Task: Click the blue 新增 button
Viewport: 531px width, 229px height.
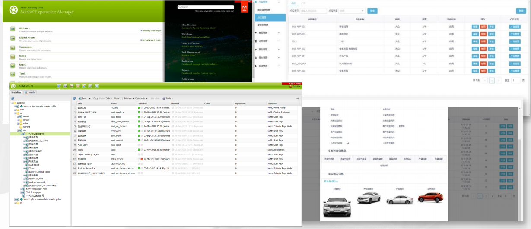Action: pyautogui.click(x=521, y=10)
